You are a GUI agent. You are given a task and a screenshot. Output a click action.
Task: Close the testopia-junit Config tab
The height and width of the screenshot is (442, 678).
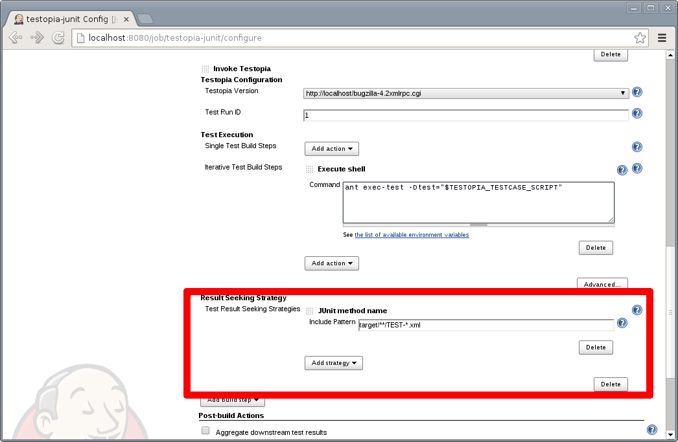click(126, 19)
